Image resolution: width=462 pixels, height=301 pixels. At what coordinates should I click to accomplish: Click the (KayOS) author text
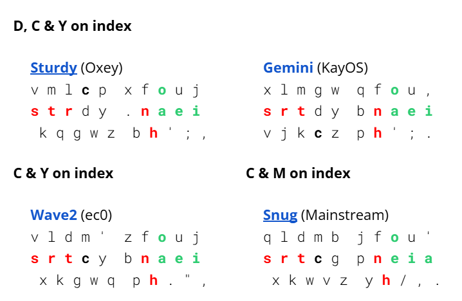pyautogui.click(x=342, y=68)
